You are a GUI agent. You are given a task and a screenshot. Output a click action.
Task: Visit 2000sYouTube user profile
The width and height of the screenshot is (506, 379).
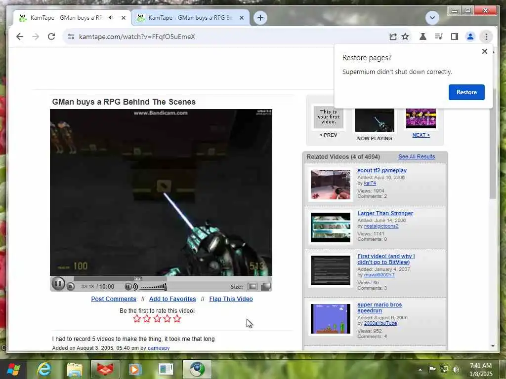pos(380,323)
